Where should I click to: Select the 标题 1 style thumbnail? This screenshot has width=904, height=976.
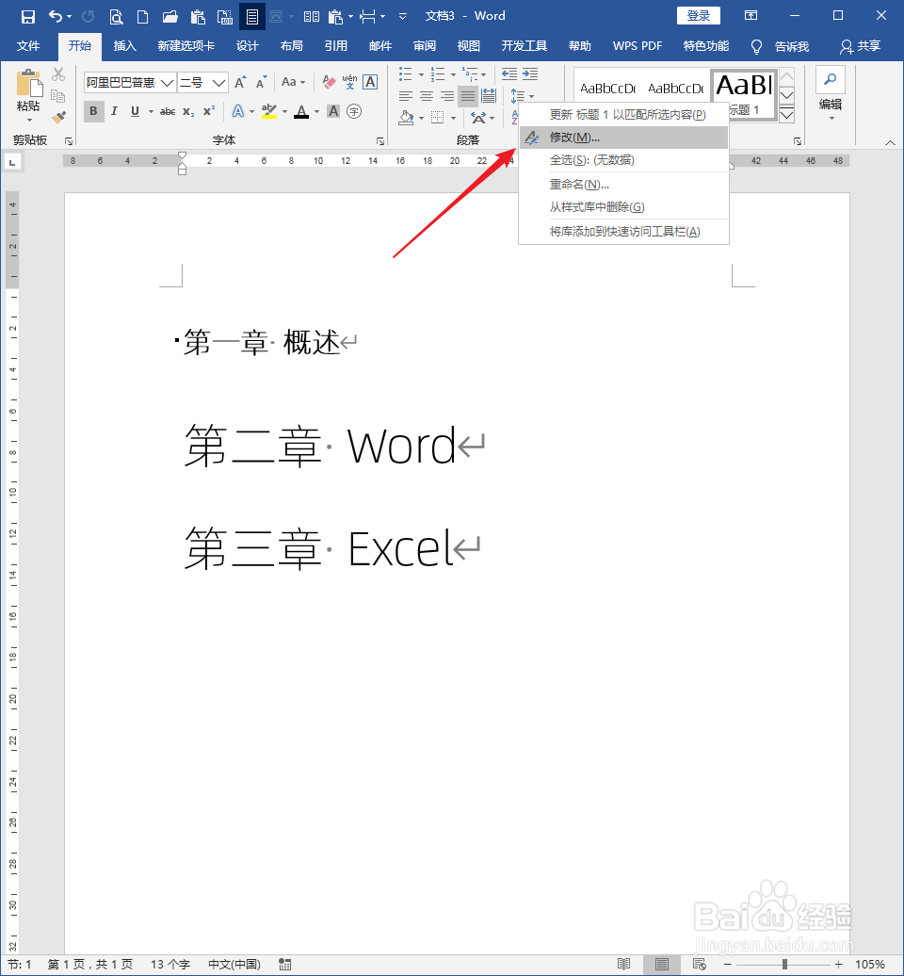pos(744,94)
